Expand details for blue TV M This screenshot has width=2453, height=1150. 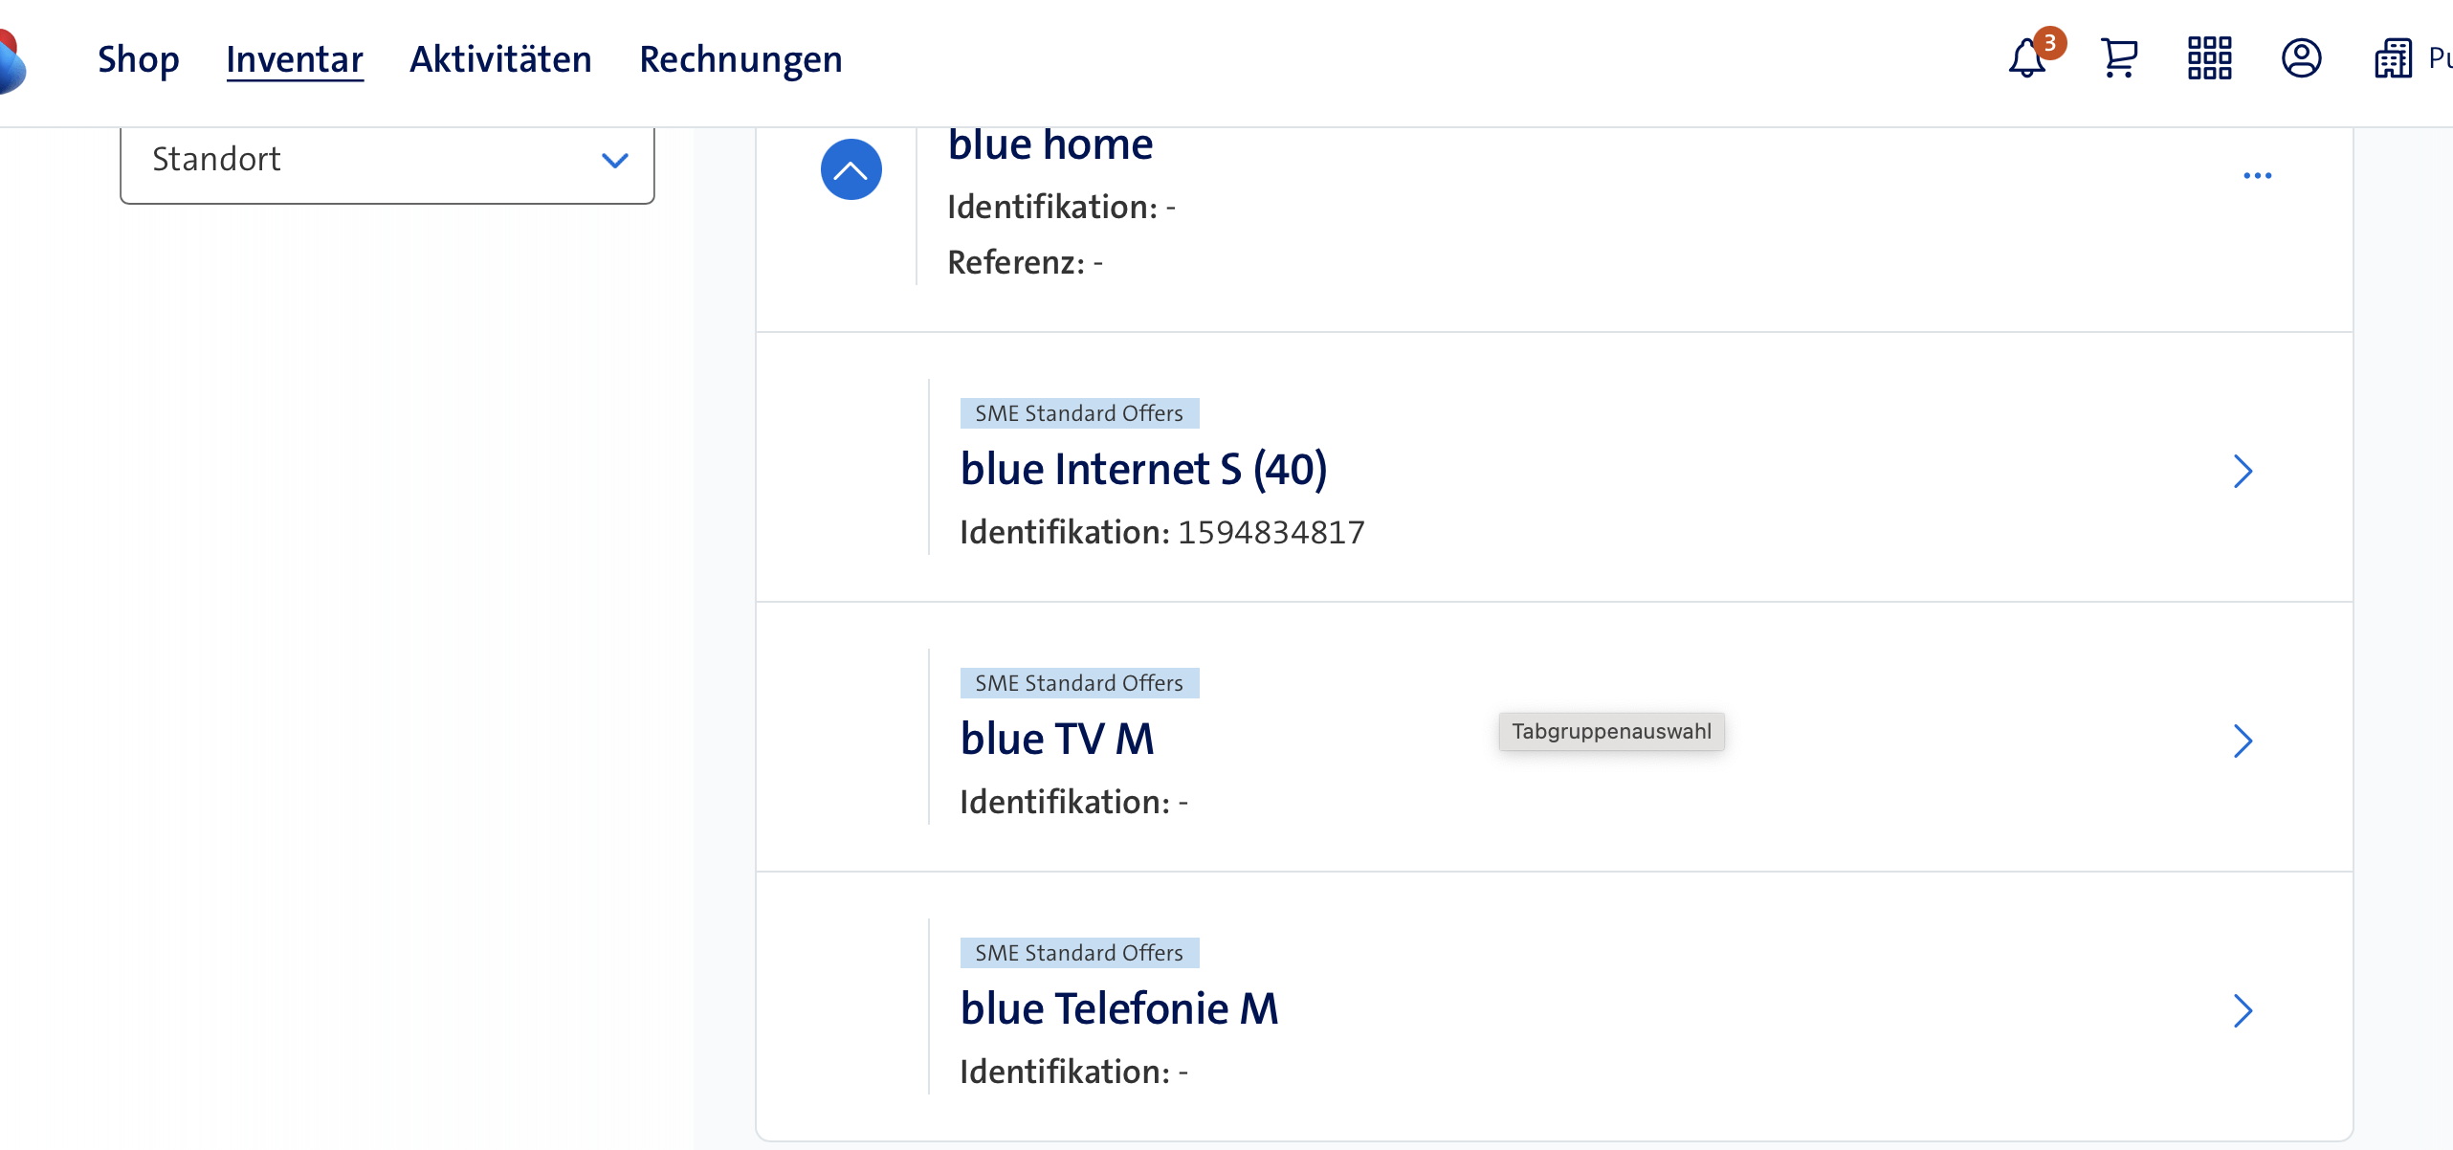click(x=2244, y=740)
